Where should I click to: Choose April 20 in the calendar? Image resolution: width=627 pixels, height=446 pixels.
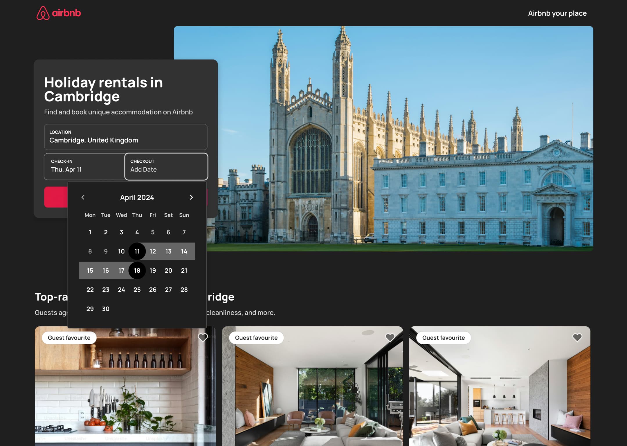[168, 270]
